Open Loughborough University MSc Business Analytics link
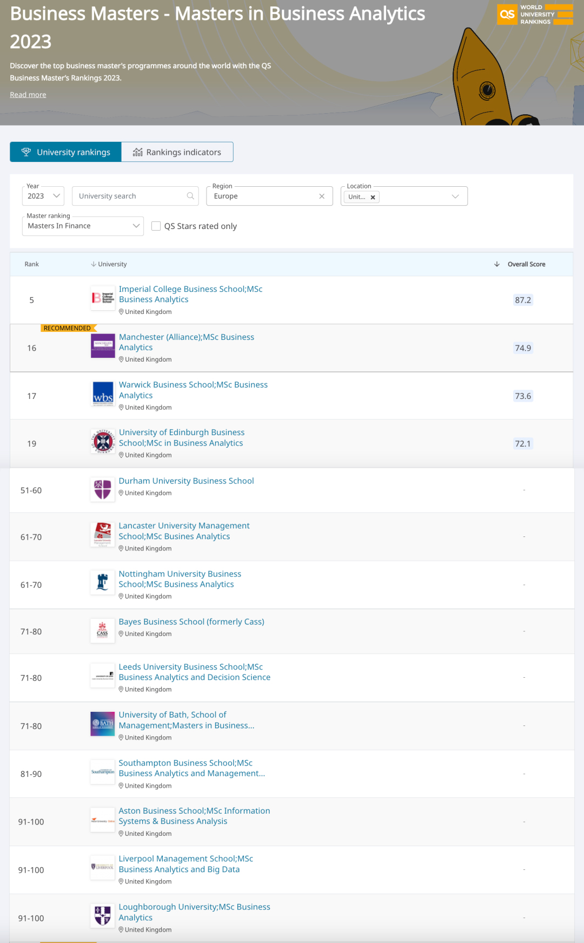 tap(194, 912)
